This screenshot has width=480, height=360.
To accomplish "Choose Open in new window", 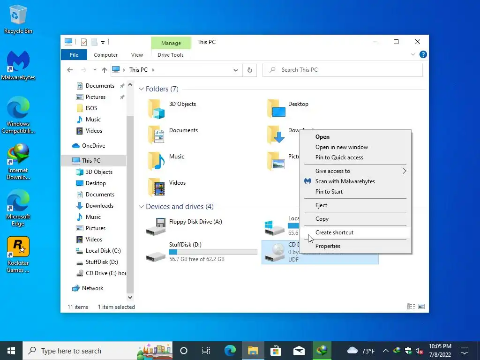I will pos(355,147).
